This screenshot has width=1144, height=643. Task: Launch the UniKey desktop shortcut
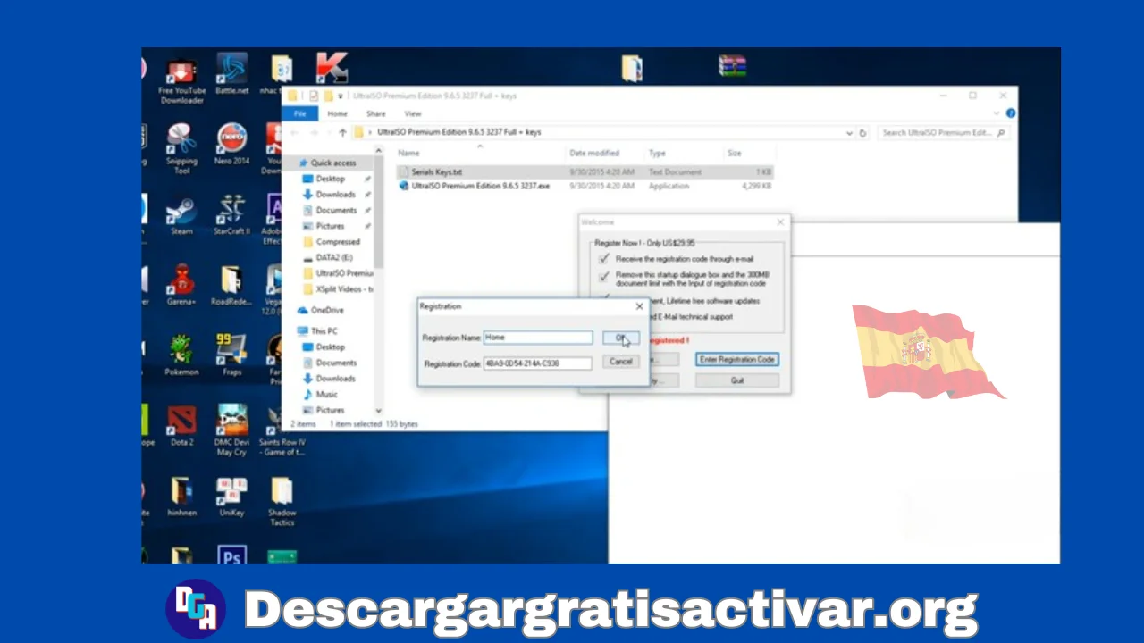pos(231,496)
